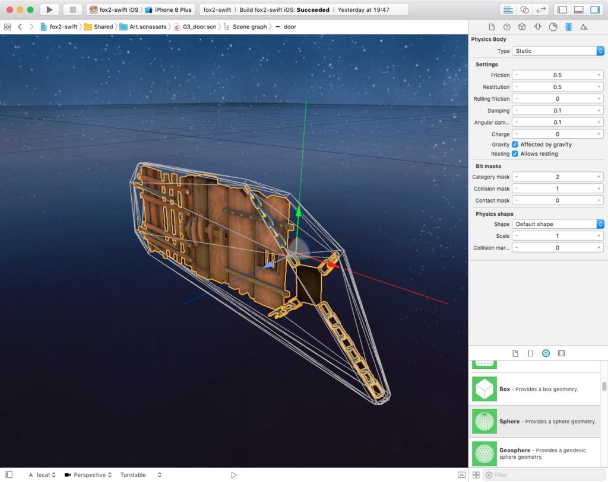Increase Rolling friction with plus

(599, 98)
